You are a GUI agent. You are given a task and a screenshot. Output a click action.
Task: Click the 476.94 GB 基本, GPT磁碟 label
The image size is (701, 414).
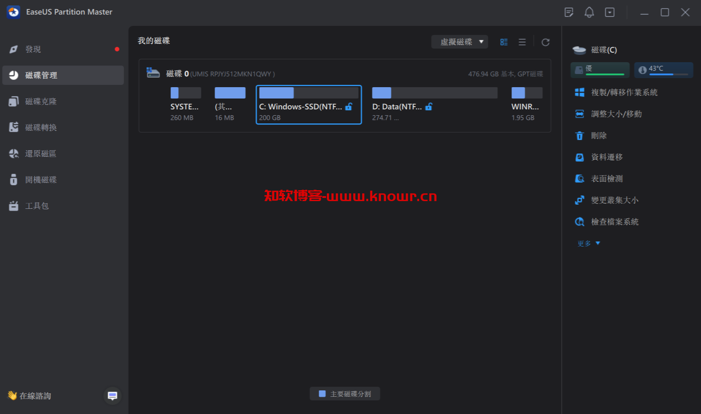506,74
